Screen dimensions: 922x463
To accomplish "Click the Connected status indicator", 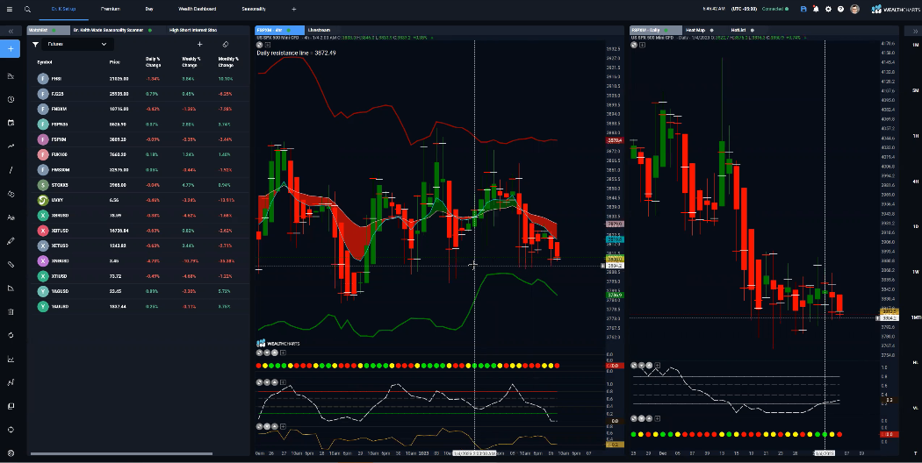I will [x=775, y=10].
